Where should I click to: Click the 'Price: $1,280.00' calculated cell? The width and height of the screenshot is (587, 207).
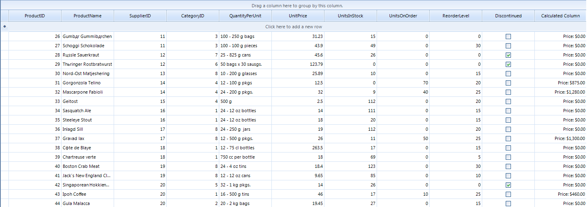tap(561, 92)
